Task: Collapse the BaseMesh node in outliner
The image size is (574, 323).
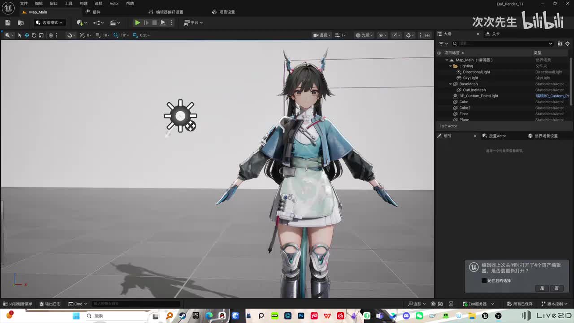Action: (x=450, y=84)
